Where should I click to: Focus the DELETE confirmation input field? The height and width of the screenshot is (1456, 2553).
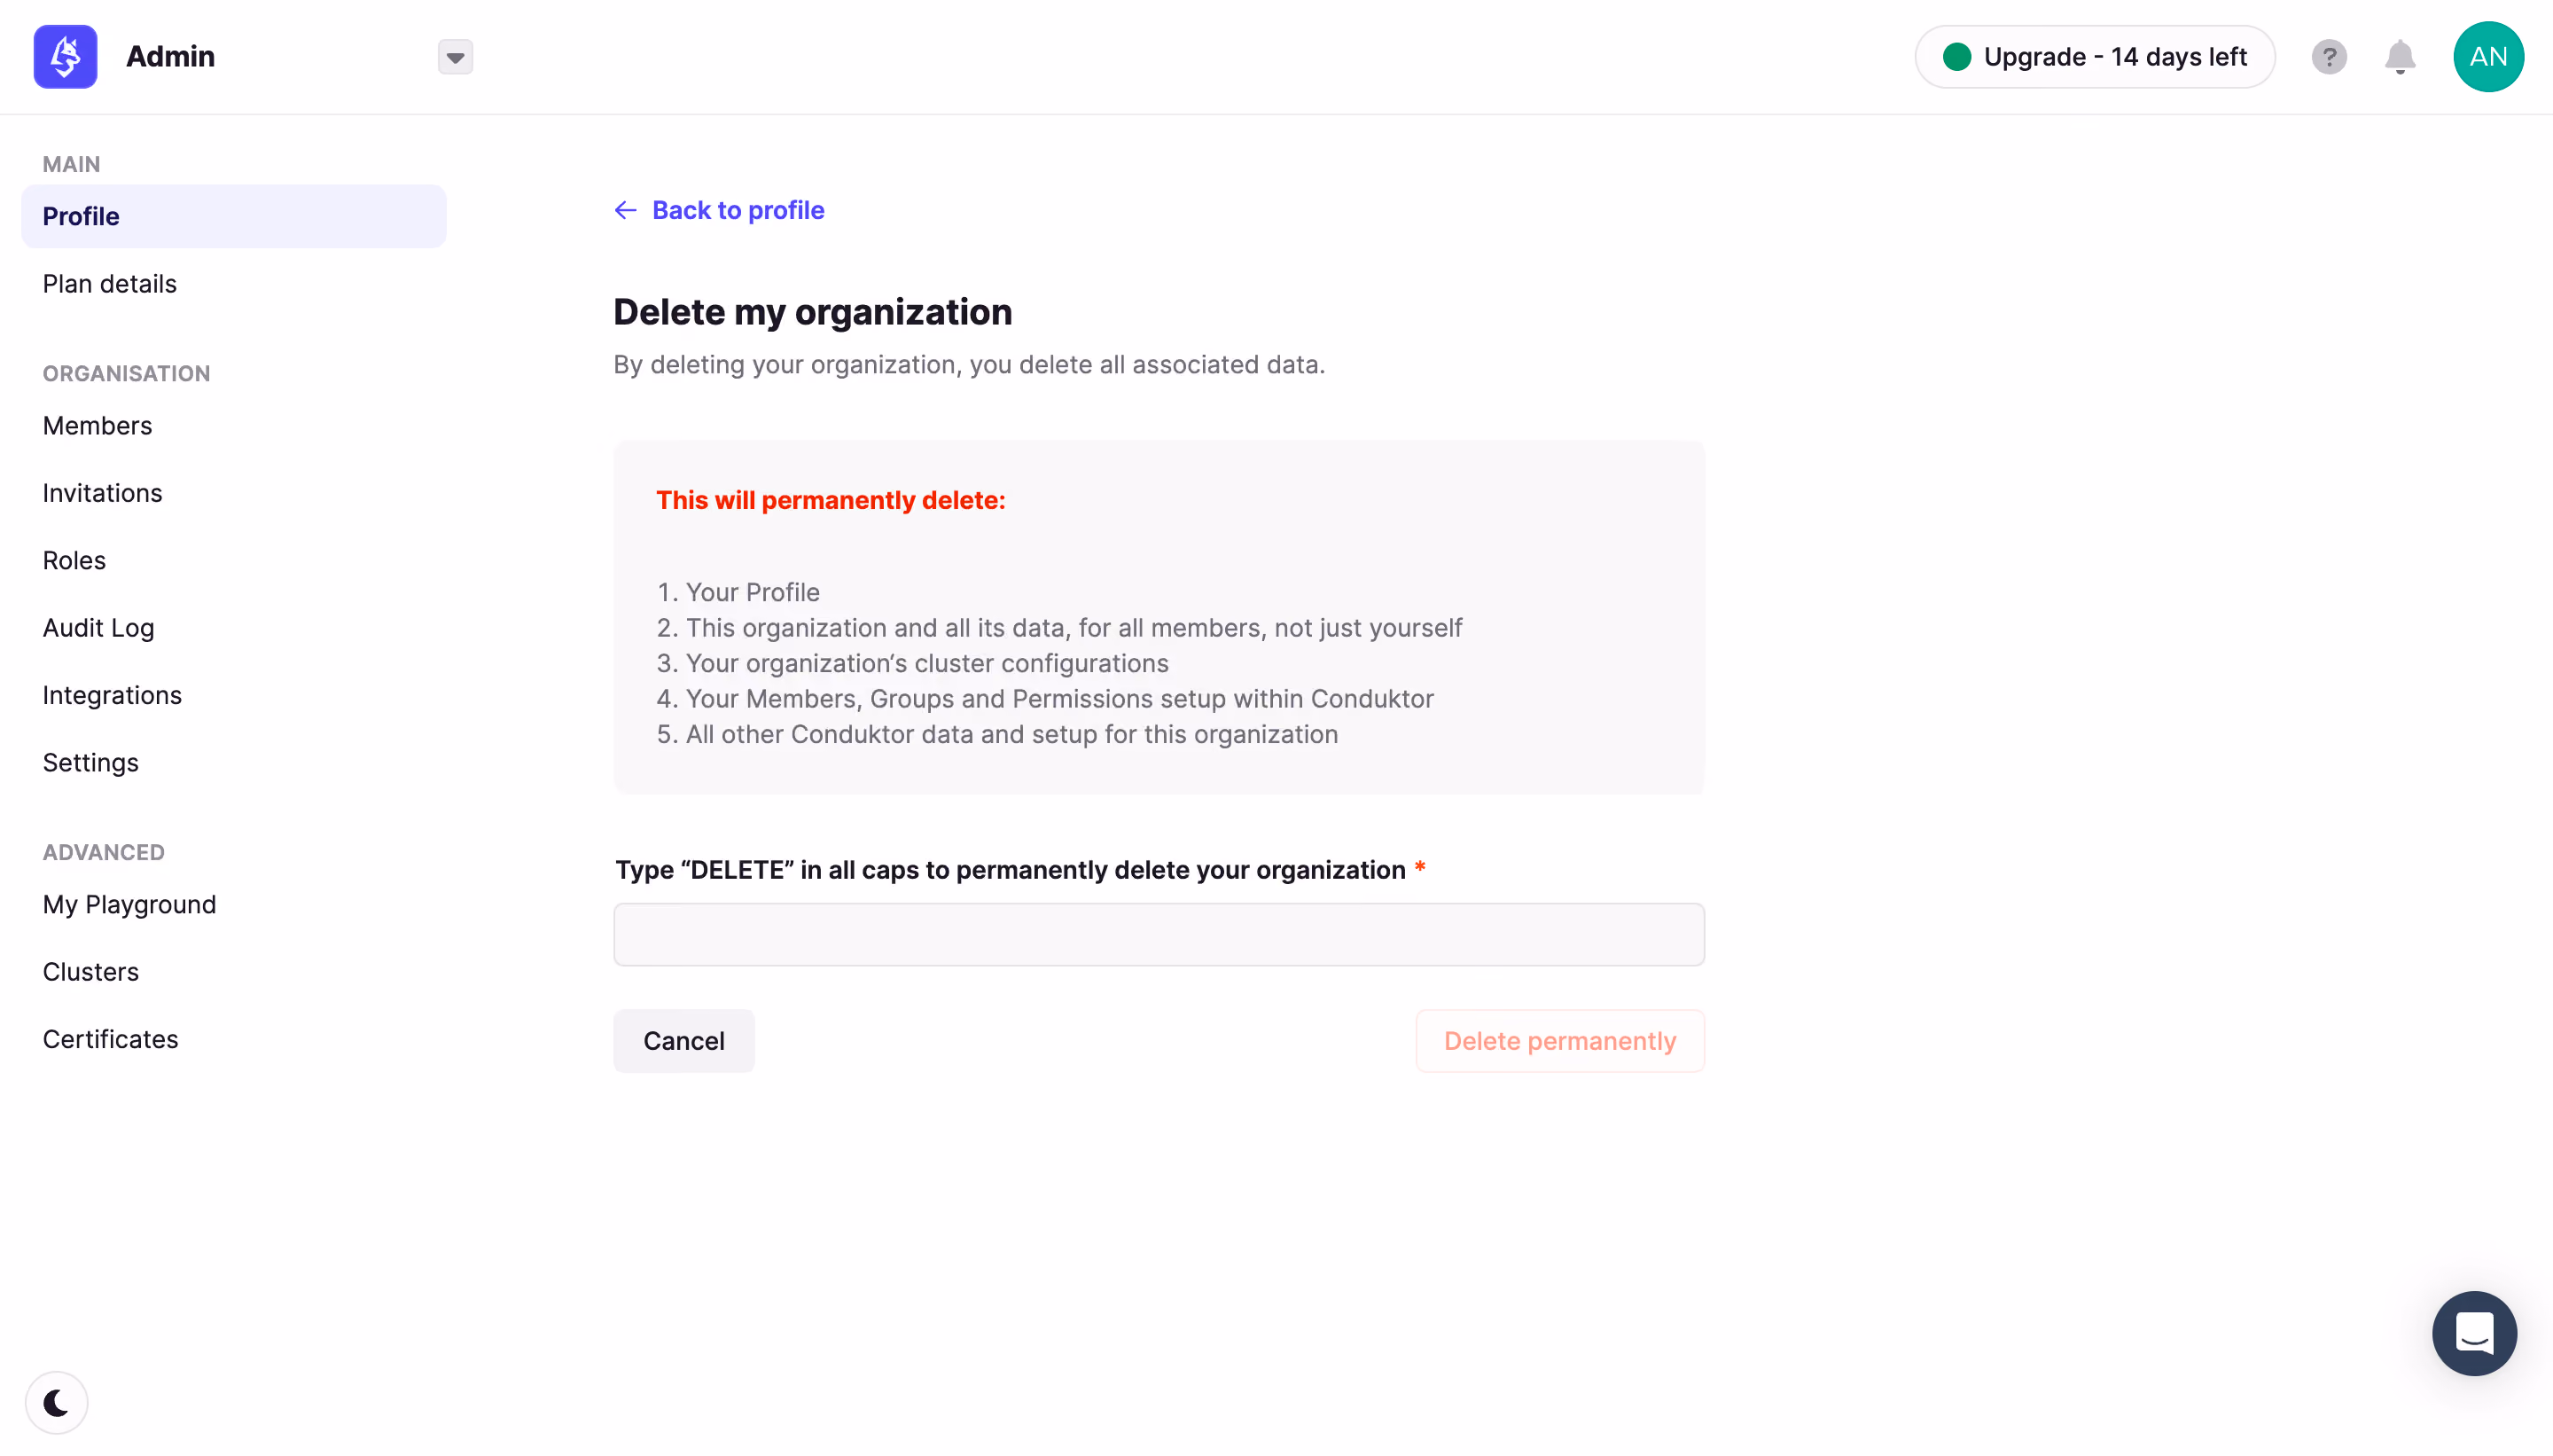1159,935
